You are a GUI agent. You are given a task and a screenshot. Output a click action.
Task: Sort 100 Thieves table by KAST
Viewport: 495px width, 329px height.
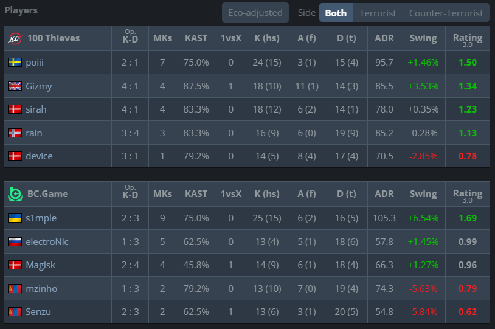tap(196, 38)
